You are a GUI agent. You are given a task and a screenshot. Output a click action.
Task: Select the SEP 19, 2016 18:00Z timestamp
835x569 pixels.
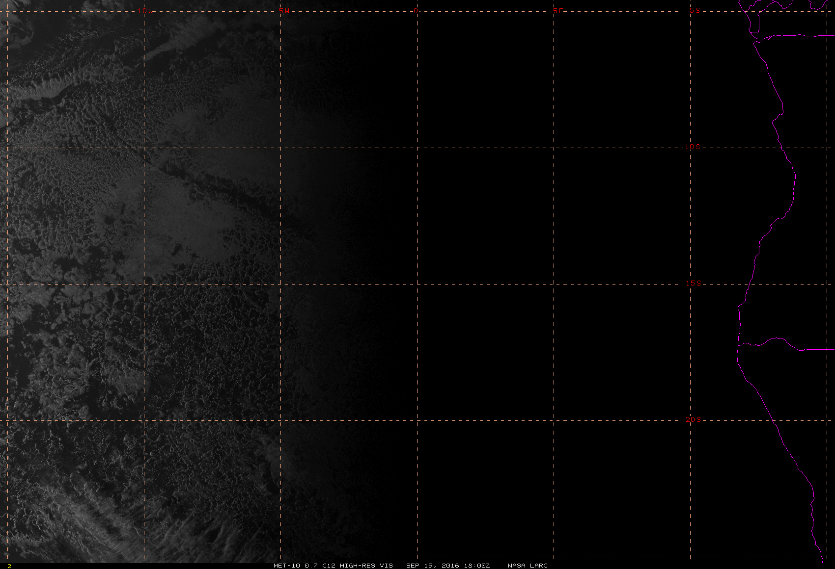(x=448, y=566)
